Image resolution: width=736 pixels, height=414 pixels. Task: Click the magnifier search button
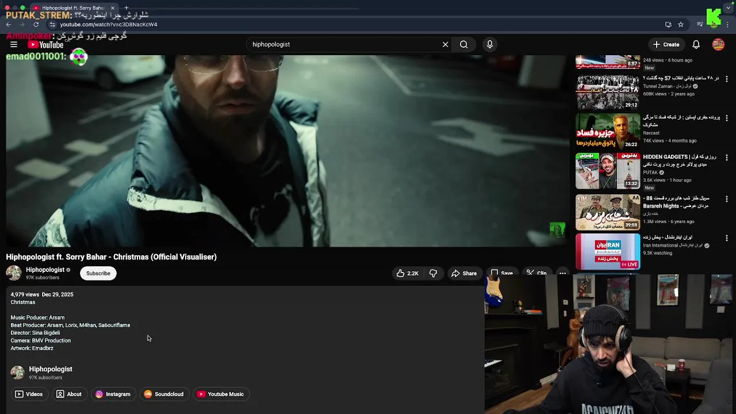click(463, 44)
